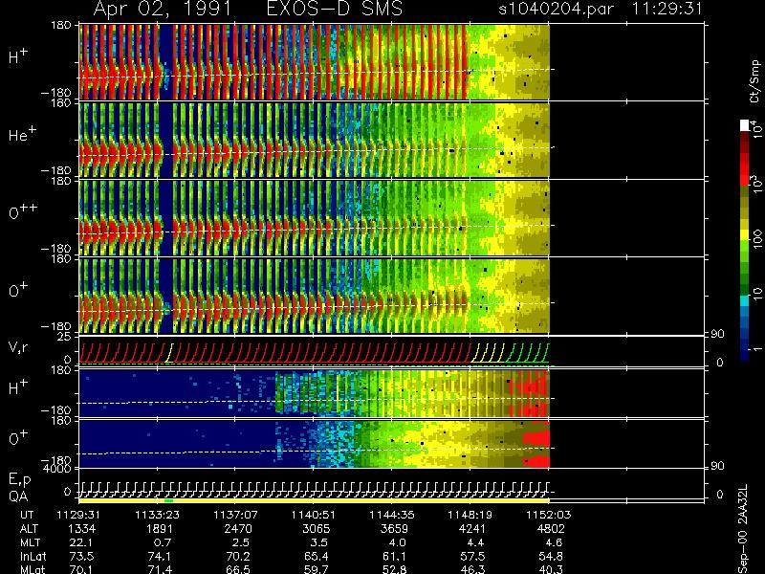765x574 pixels.
Task: Click the "O++" panel label
Action: click(22, 211)
